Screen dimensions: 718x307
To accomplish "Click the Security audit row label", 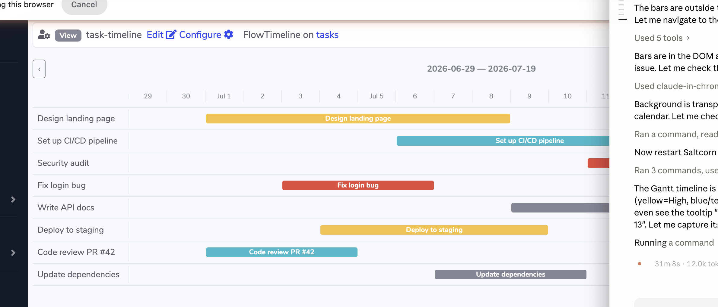I will [x=63, y=163].
